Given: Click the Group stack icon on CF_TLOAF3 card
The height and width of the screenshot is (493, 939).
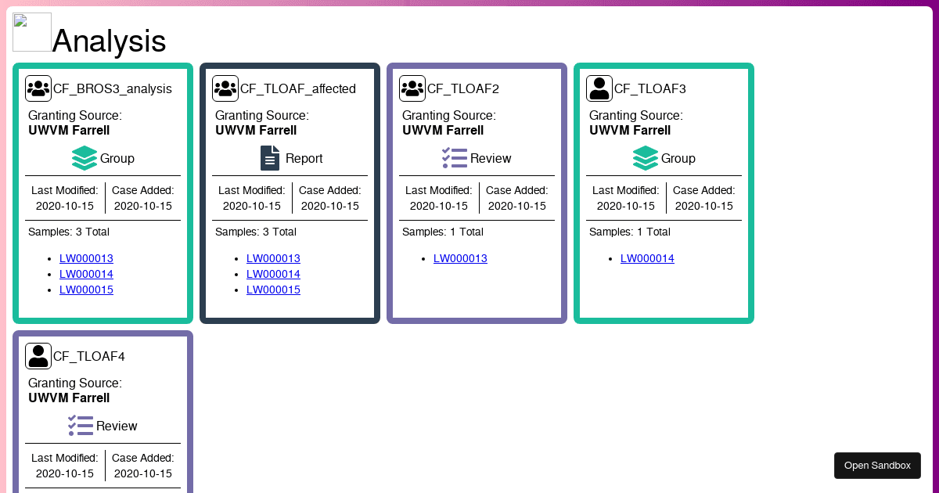Looking at the screenshot, I should pos(645,157).
